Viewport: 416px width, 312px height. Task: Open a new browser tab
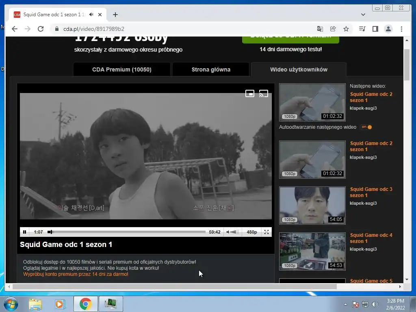(x=115, y=15)
